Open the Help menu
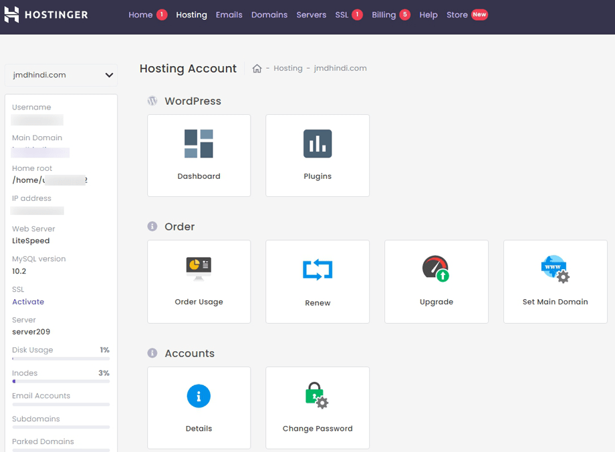615x452 pixels. tap(428, 15)
